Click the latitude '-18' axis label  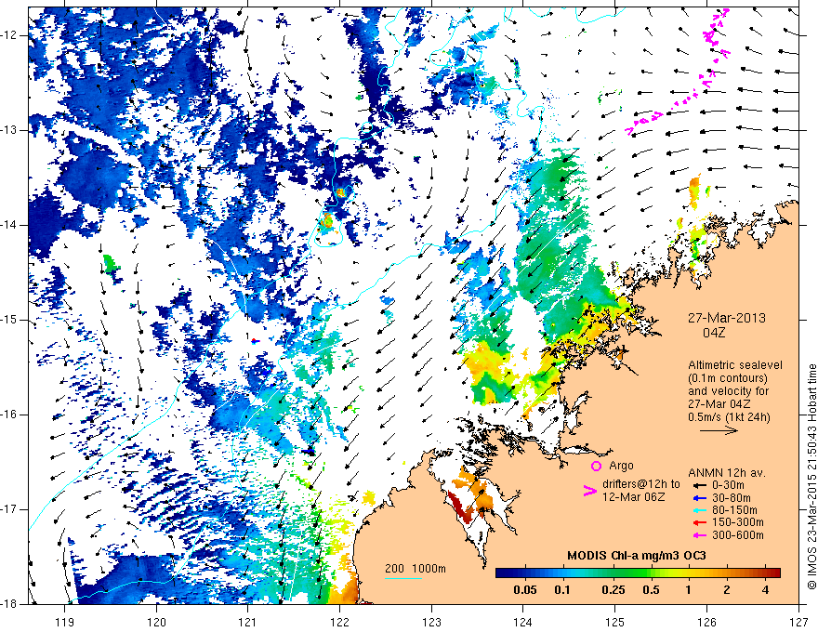(x=8, y=604)
